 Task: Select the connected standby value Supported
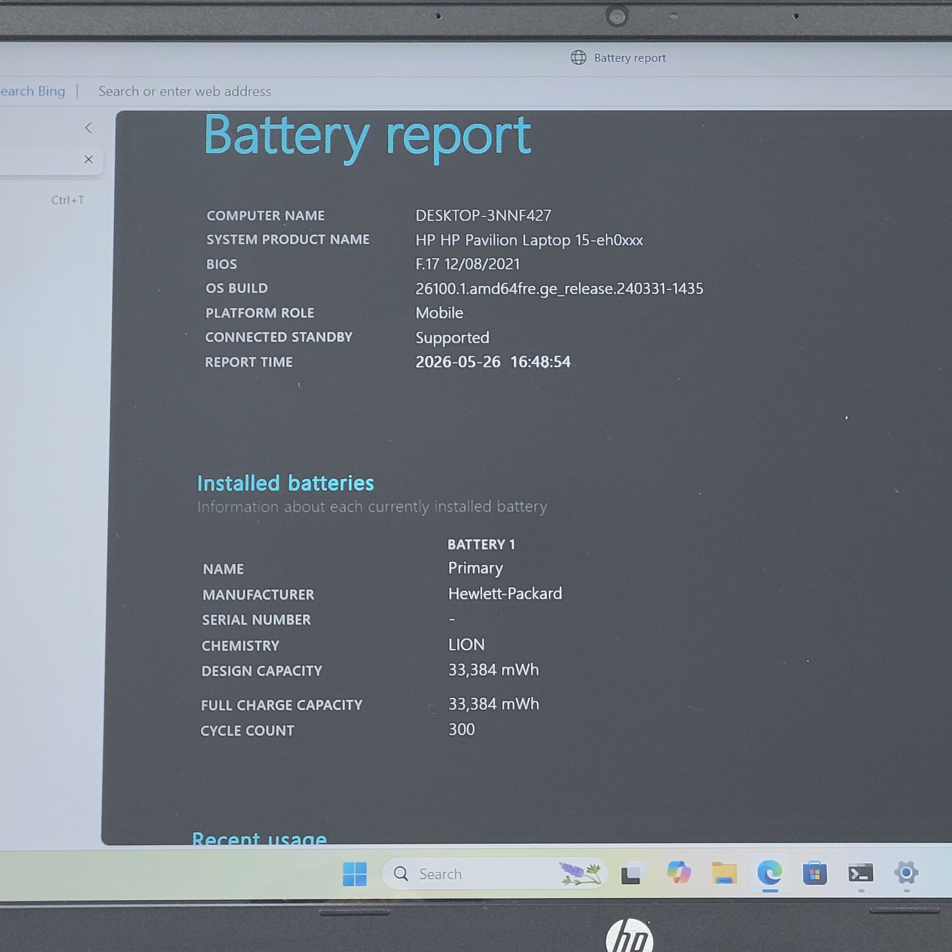pyautogui.click(x=453, y=338)
